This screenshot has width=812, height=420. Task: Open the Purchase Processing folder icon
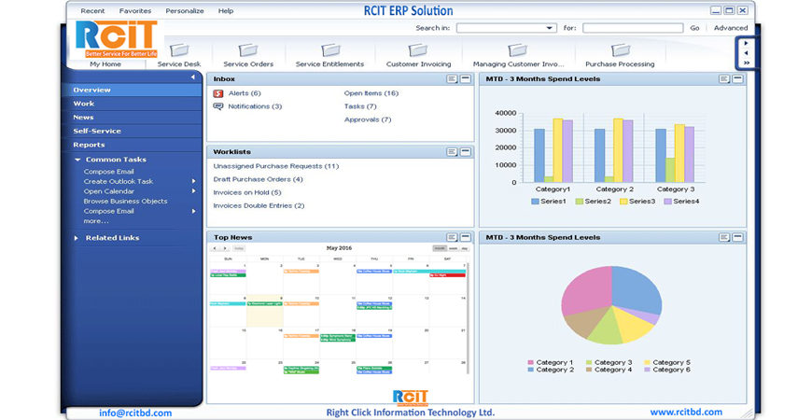(620, 49)
